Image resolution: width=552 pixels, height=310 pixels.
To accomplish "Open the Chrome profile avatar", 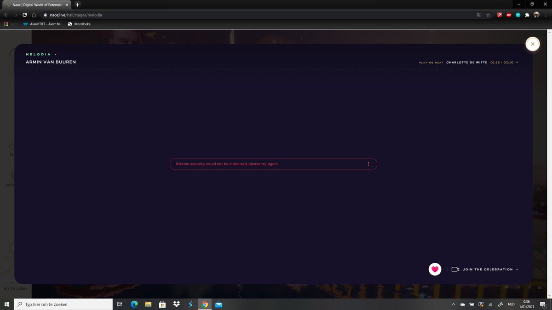I will click(537, 15).
